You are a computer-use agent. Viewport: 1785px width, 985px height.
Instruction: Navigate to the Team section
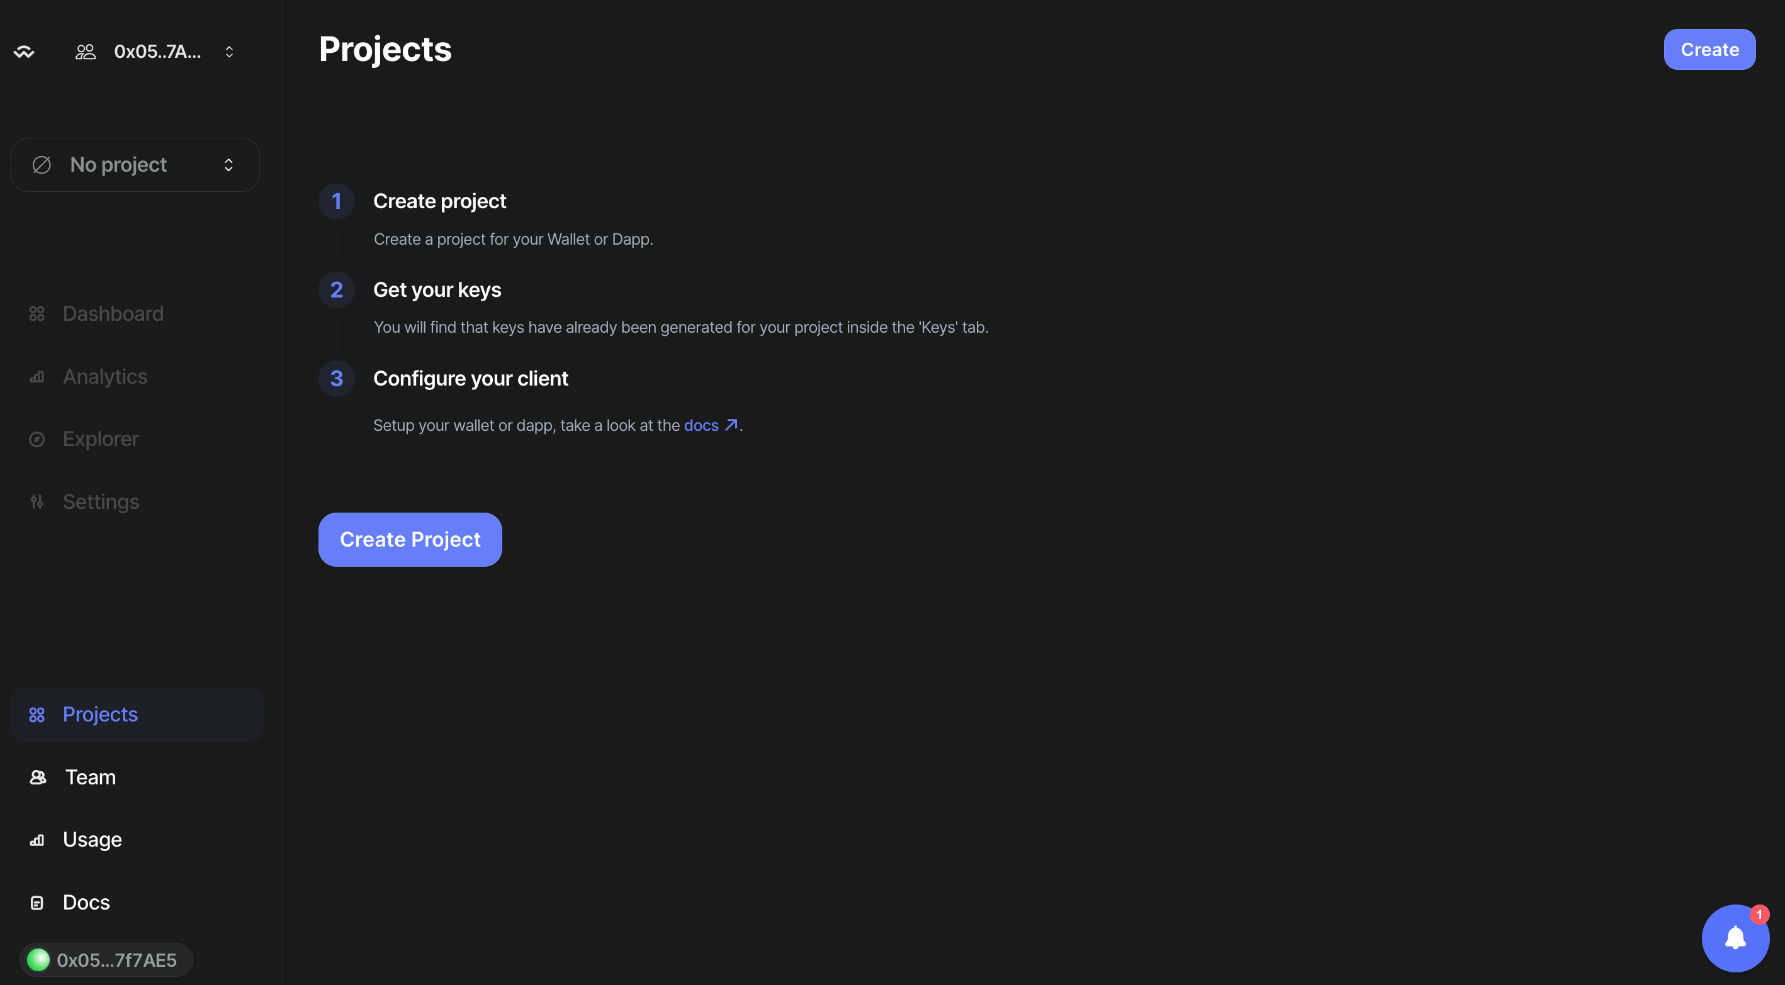89,777
